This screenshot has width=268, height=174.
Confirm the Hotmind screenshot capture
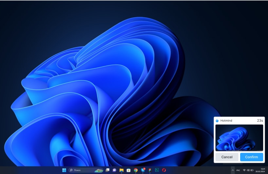(x=251, y=157)
